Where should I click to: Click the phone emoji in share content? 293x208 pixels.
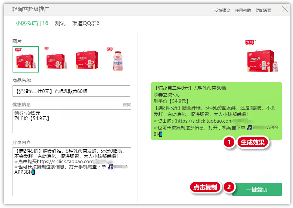(33, 172)
